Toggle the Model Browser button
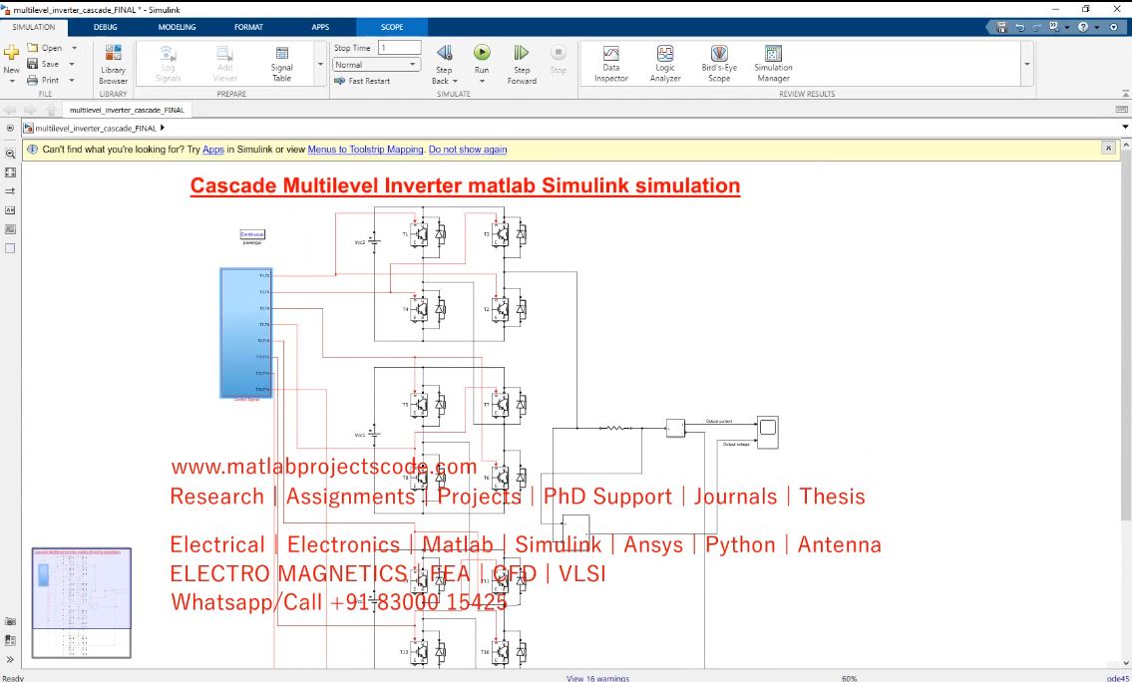Viewport: 1132px width, 682px height. pyautogui.click(x=10, y=128)
